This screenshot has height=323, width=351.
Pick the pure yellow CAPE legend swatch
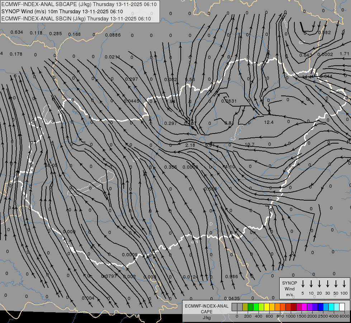pos(267,307)
